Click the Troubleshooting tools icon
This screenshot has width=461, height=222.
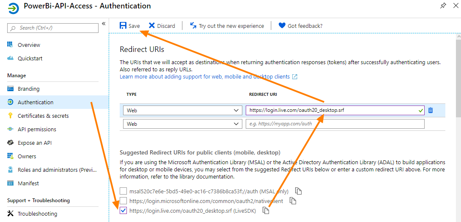tap(10, 214)
